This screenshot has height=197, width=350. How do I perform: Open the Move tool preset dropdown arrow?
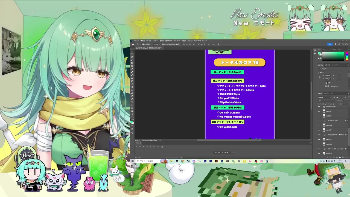point(140,44)
